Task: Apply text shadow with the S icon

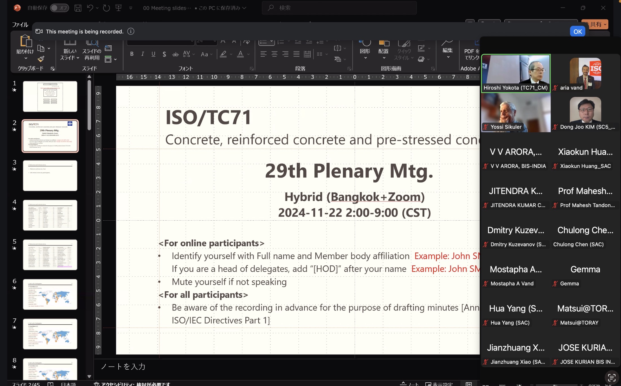Action: (164, 54)
